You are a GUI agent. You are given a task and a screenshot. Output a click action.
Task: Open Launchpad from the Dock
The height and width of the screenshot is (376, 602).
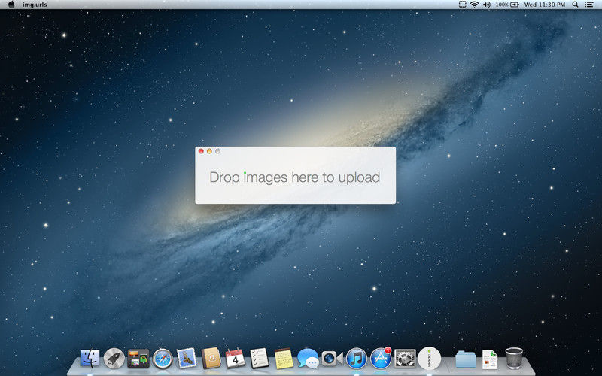coord(114,359)
